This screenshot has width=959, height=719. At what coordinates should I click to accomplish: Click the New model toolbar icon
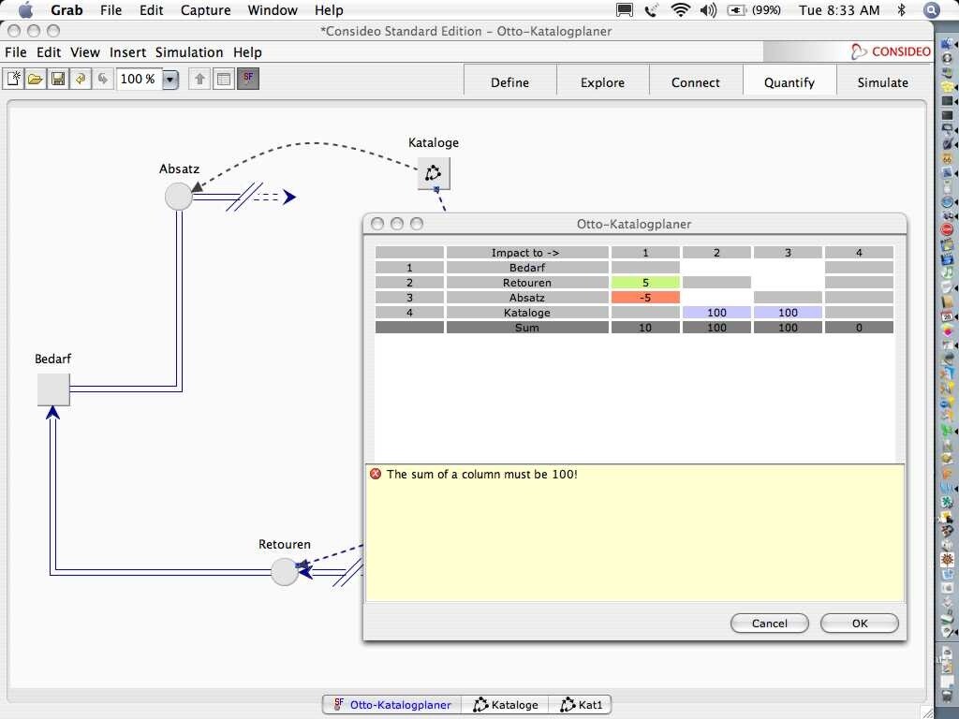coord(13,80)
